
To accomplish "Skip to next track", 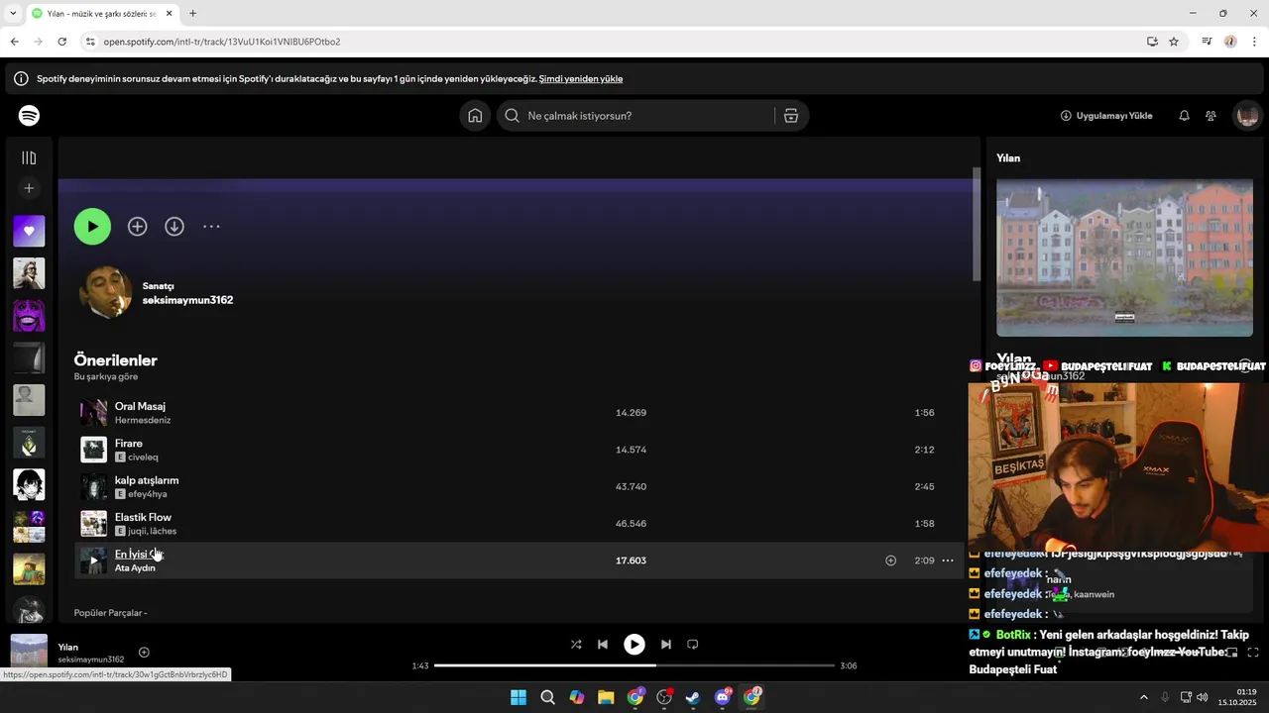I will point(666,644).
